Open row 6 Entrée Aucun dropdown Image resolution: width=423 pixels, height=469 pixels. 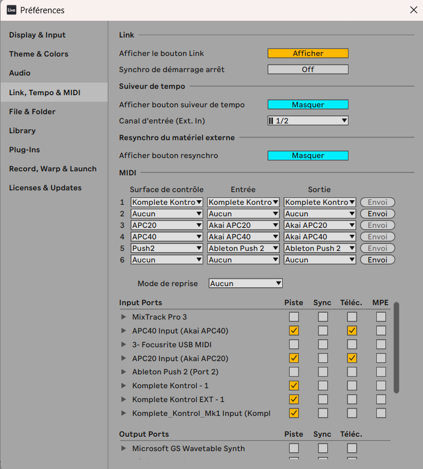tap(243, 260)
